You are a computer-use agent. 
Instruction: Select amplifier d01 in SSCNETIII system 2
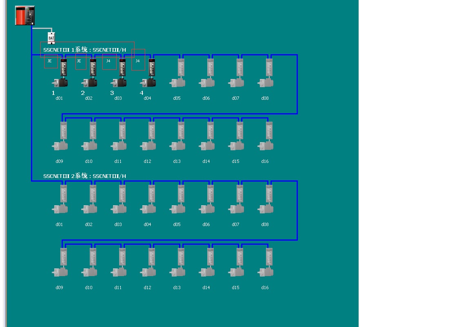pyautogui.click(x=63, y=194)
